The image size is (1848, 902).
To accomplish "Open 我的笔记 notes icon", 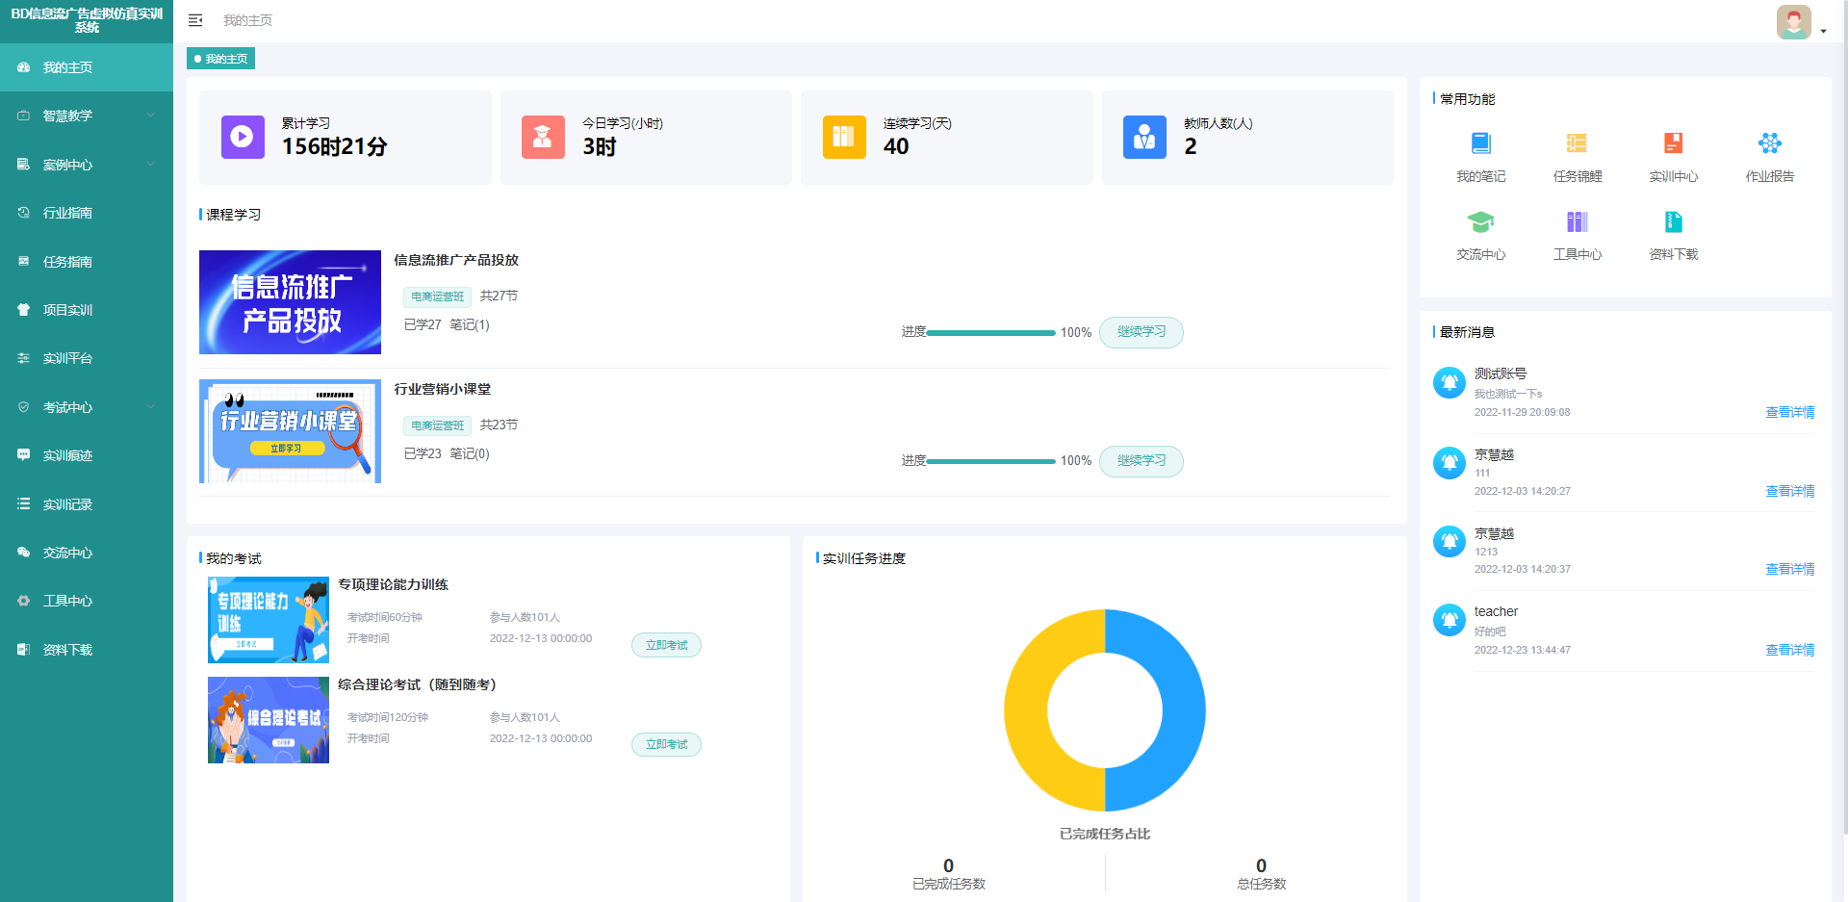I will 1480,143.
